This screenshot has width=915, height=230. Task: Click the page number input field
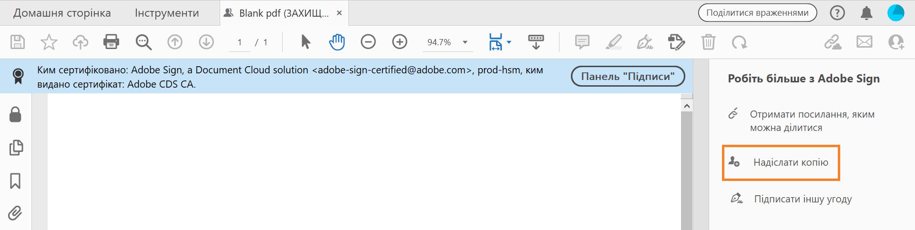tap(240, 42)
